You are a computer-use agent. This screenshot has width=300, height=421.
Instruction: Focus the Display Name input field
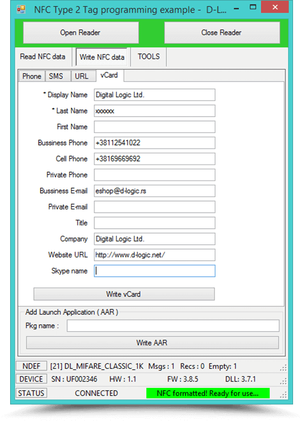[155, 95]
